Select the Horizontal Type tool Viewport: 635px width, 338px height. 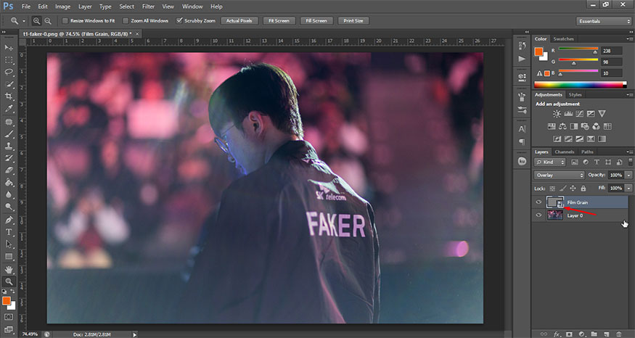coord(9,232)
